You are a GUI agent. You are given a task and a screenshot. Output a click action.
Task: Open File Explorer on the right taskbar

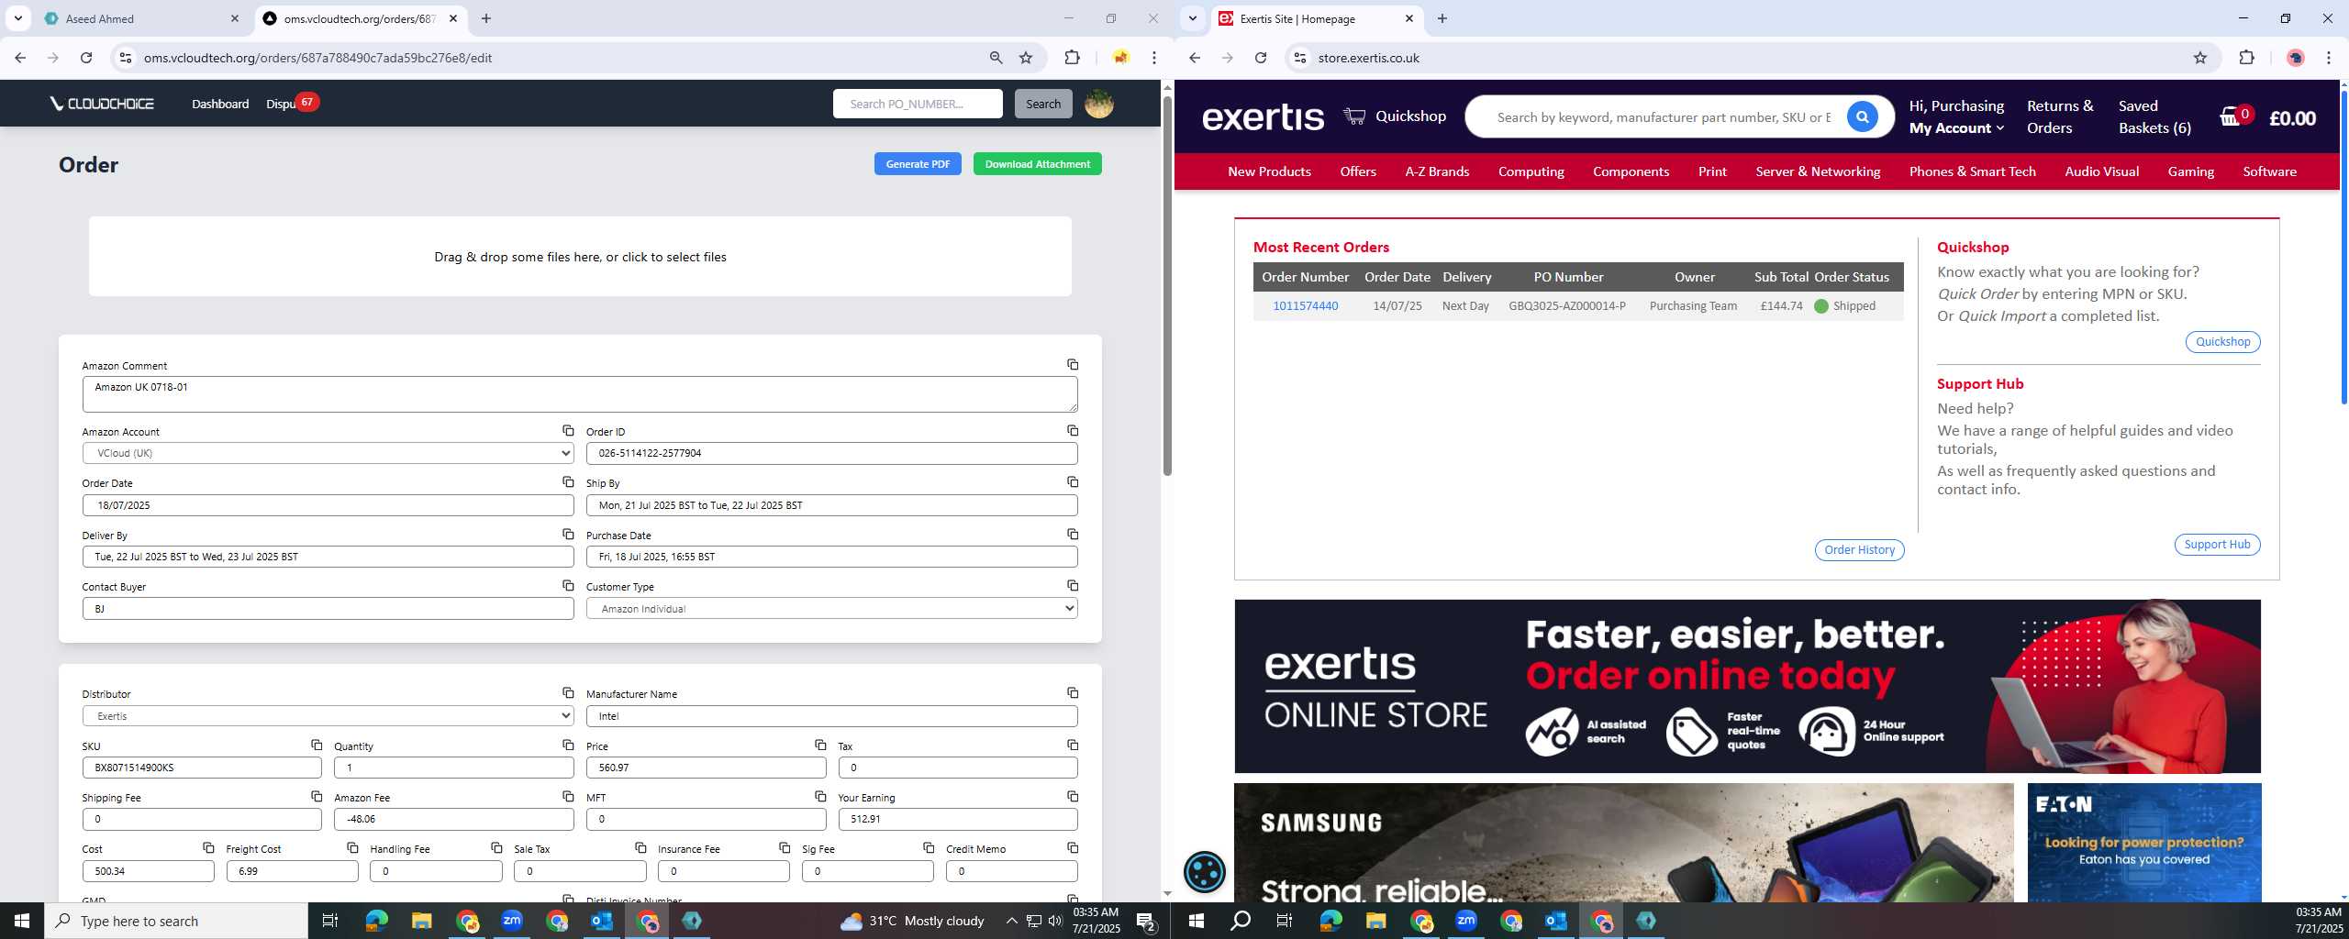click(x=1375, y=921)
